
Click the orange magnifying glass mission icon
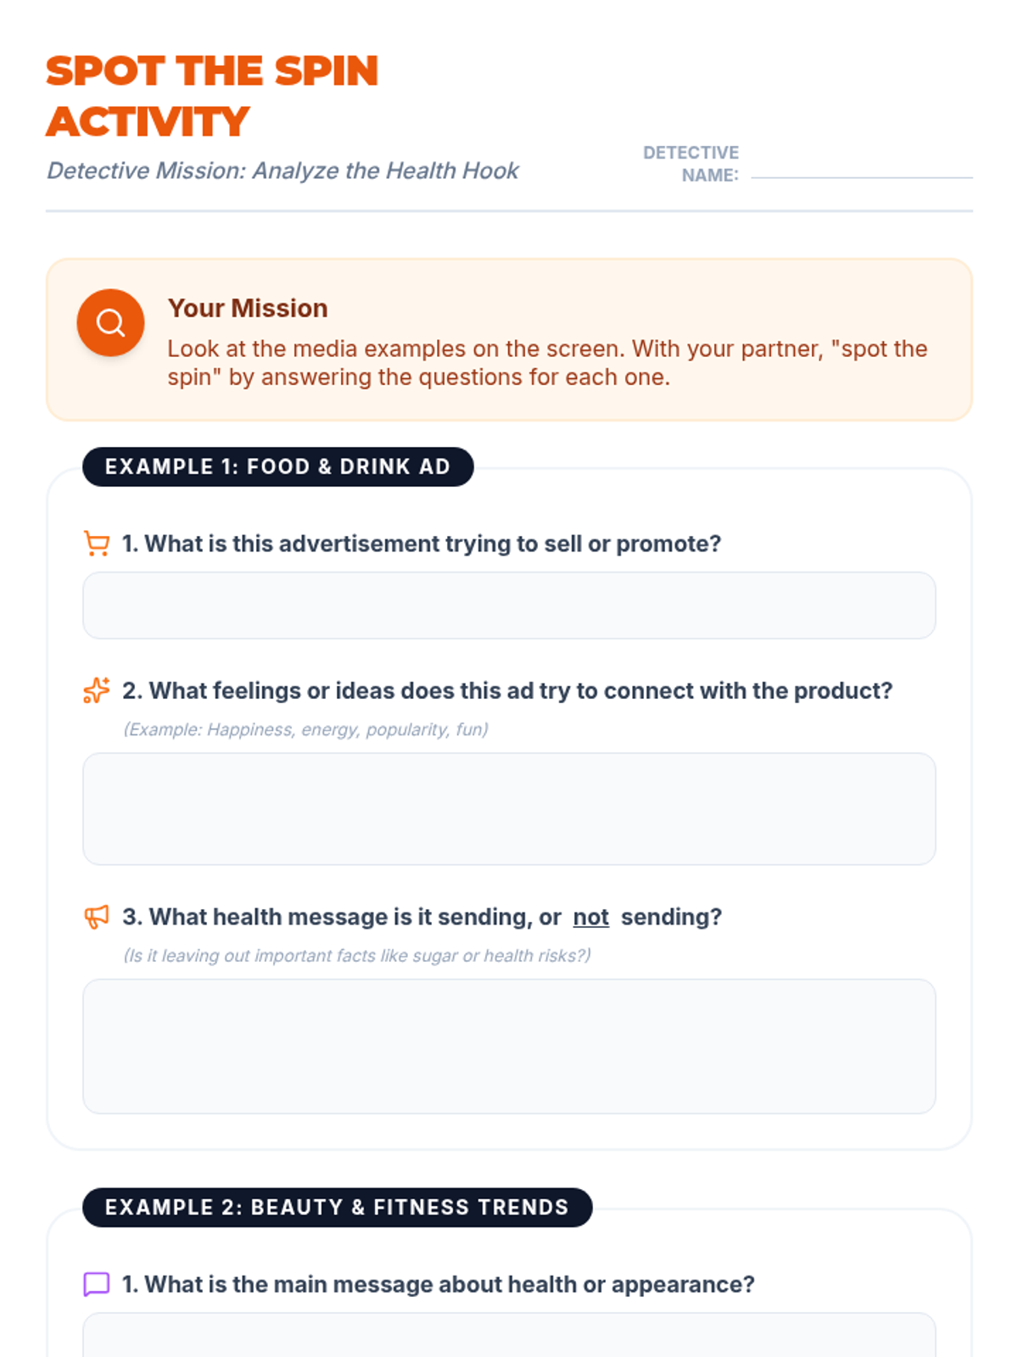pyautogui.click(x=110, y=322)
